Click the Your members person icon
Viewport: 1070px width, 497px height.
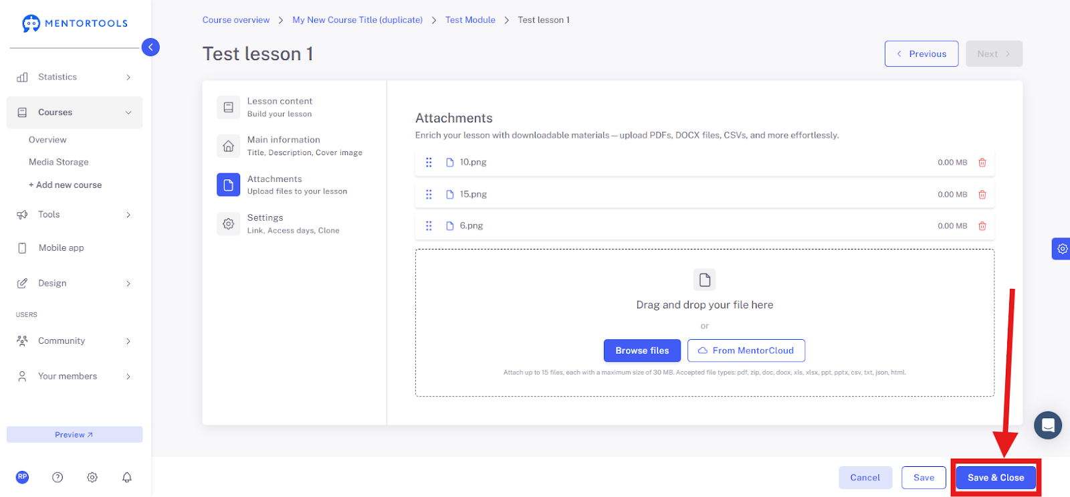22,377
